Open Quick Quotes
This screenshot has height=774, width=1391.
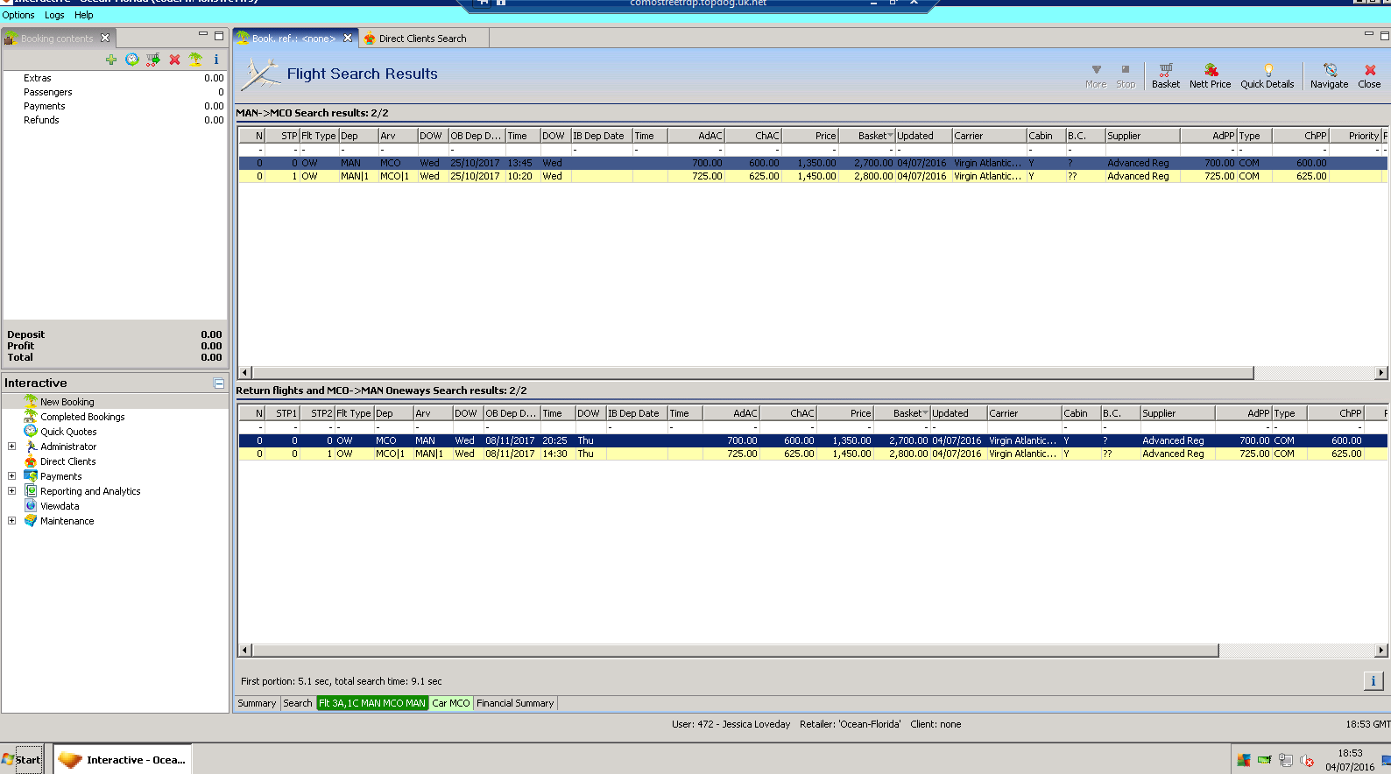click(68, 432)
